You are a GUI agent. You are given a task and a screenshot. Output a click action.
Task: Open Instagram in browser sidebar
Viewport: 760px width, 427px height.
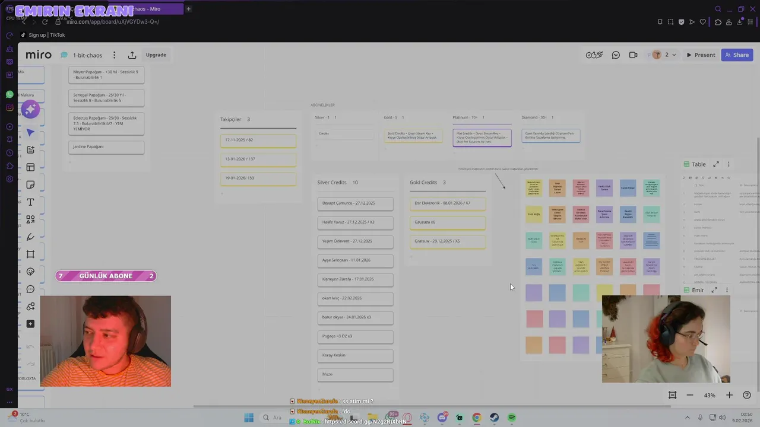(x=9, y=107)
